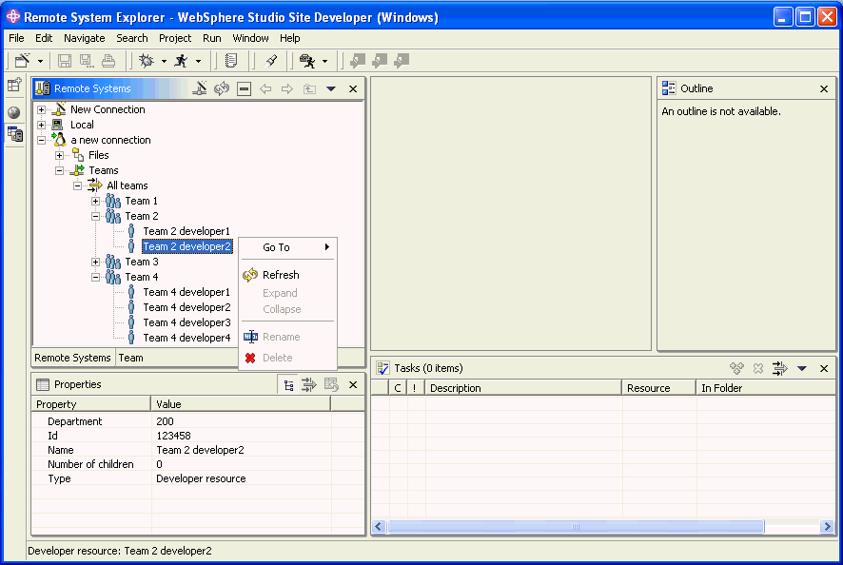Expand the Team 3 tree node
843x565 pixels.
(95, 262)
